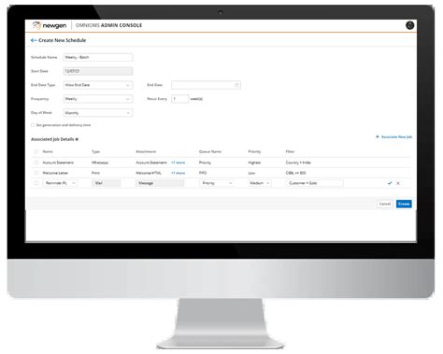
Task: Click the Attachment column header
Action: click(x=146, y=152)
